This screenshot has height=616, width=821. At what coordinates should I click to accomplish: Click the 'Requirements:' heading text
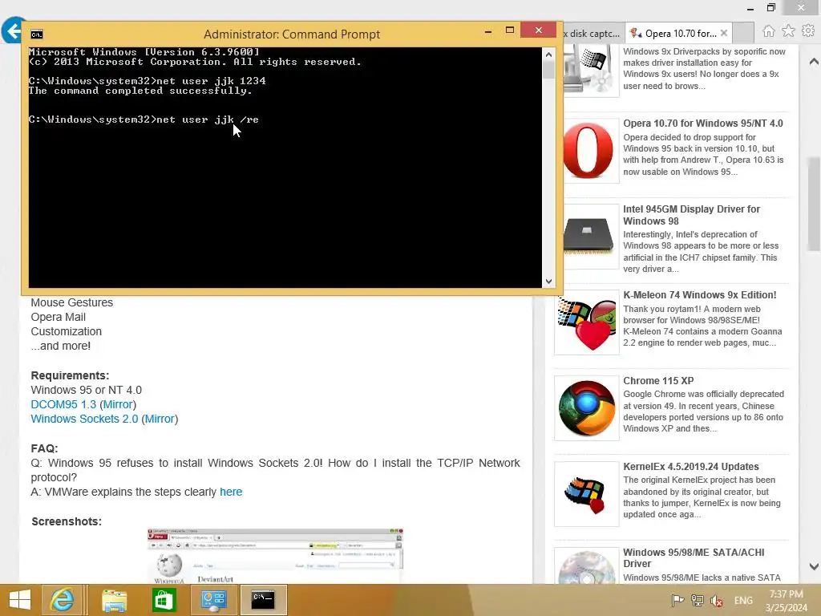coord(70,375)
